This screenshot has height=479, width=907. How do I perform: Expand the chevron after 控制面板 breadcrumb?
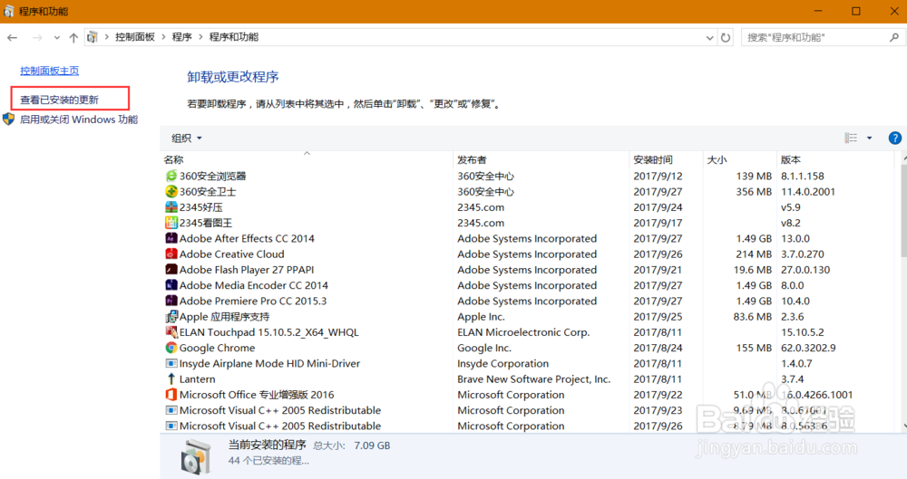(x=163, y=37)
